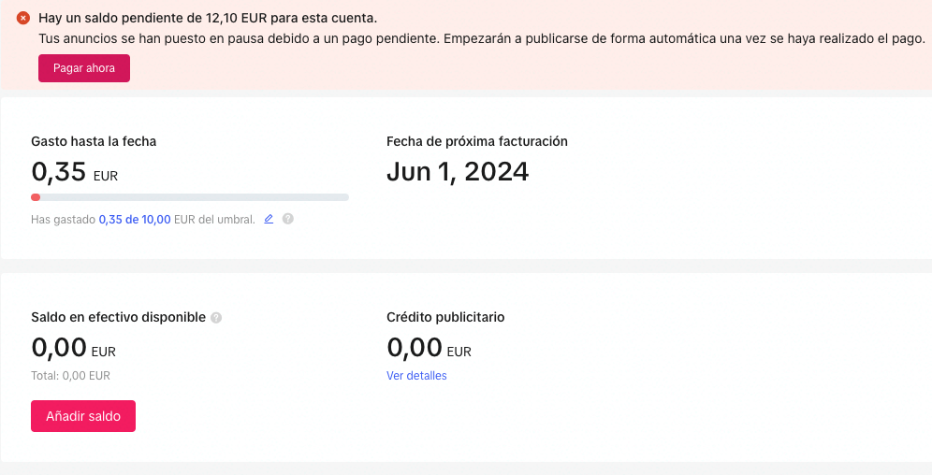The height and width of the screenshot is (475, 932).
Task: Select the Gasto hasta la fecha heading
Action: point(94,142)
